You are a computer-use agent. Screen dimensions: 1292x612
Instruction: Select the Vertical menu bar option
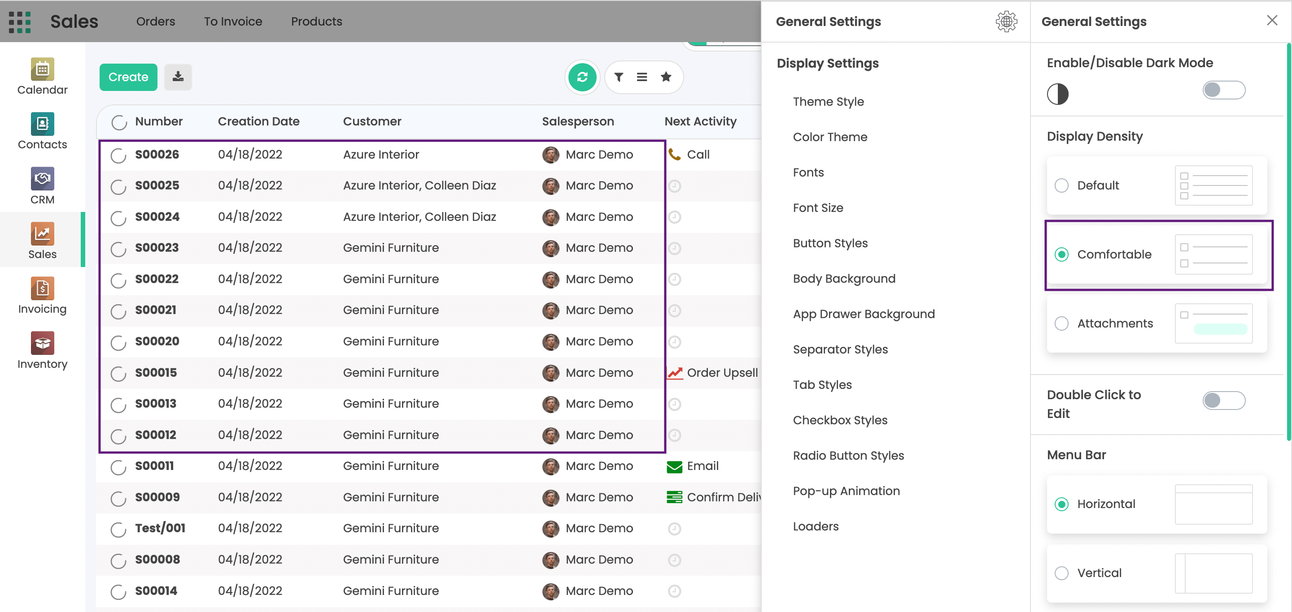[1061, 573]
